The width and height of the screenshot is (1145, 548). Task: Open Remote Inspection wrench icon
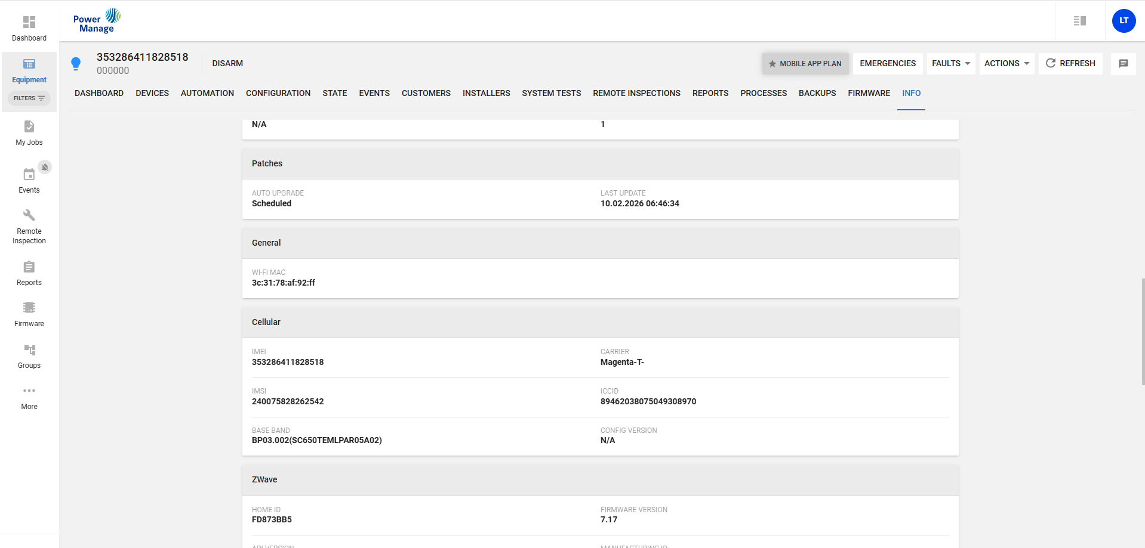tap(29, 215)
